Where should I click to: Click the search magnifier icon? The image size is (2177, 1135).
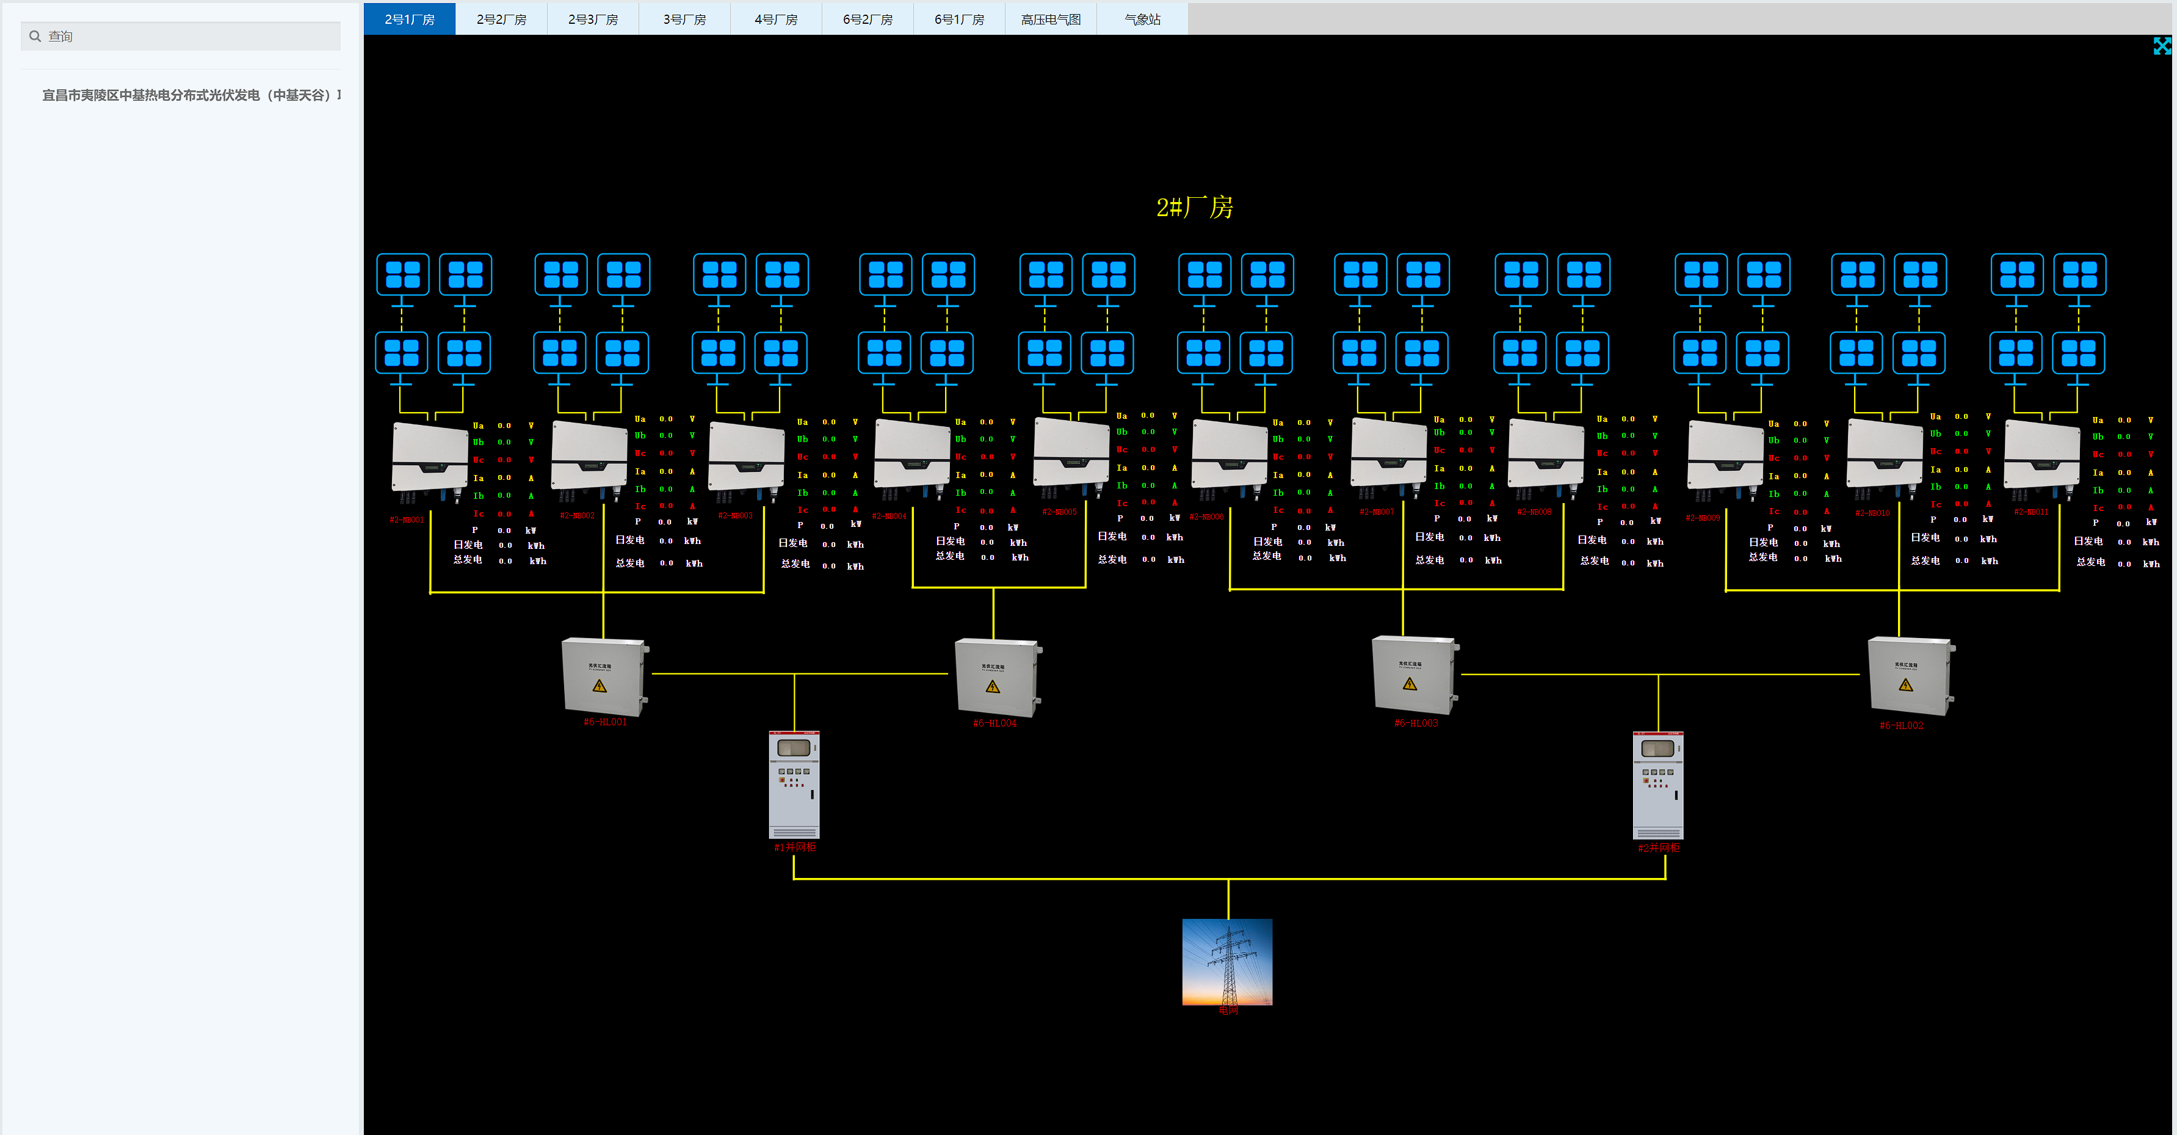pos(35,37)
